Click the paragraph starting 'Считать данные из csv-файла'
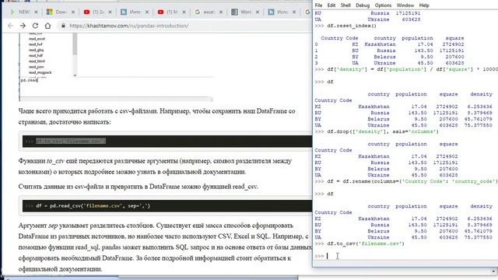Image resolution: width=498 pixels, height=280 pixels. [x=139, y=187]
